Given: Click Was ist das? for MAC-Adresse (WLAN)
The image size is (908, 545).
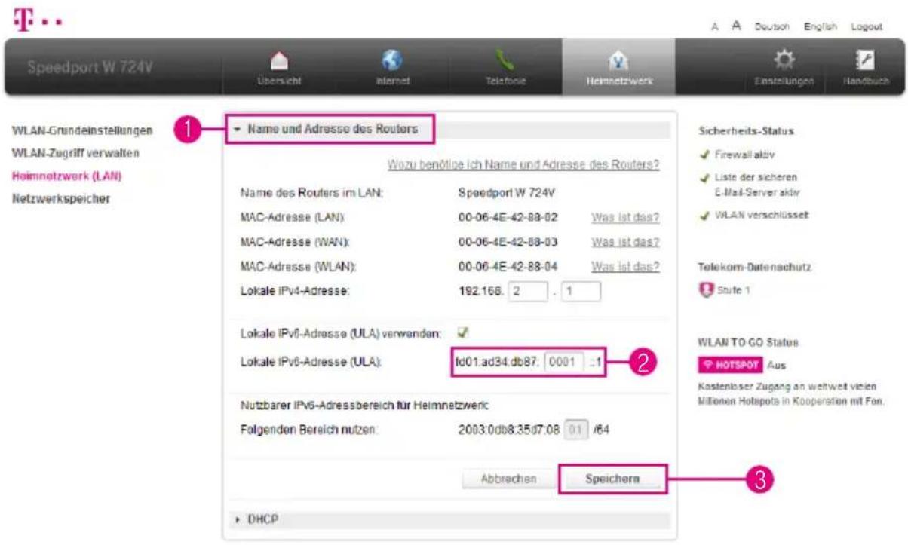Looking at the screenshot, I should pyautogui.click(x=626, y=267).
